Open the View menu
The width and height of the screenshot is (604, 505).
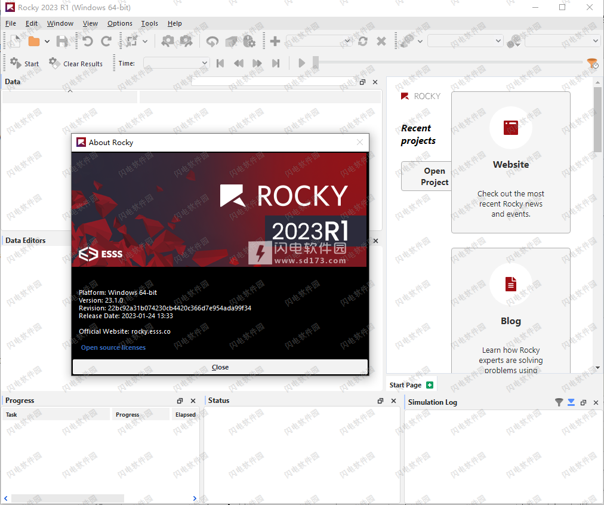(90, 23)
